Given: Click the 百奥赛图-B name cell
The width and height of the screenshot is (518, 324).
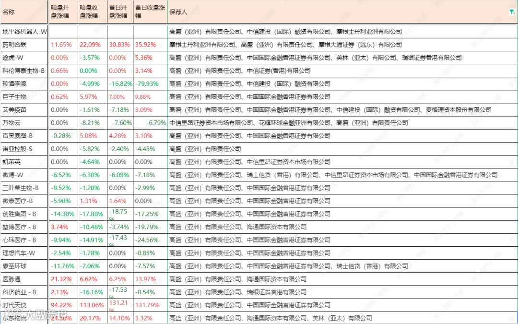Looking at the screenshot, I should point(24,136).
